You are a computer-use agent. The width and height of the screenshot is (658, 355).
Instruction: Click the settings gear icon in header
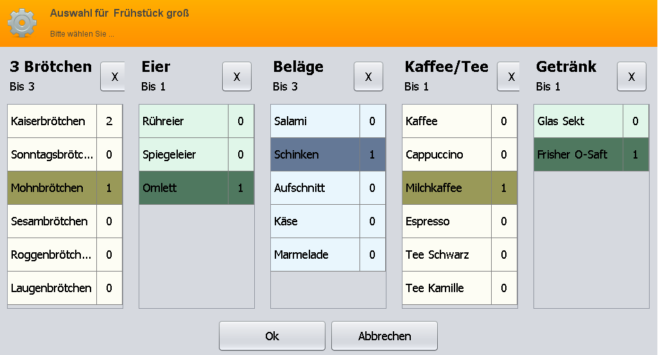tap(22, 23)
